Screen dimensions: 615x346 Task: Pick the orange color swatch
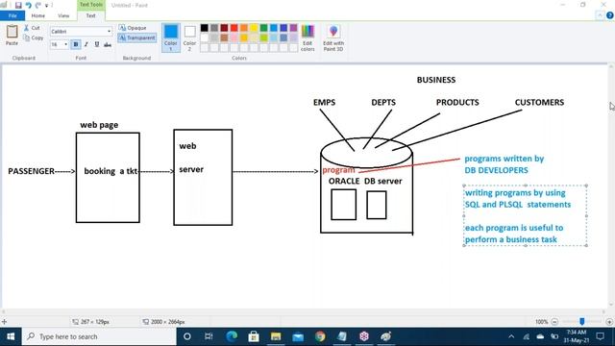(x=244, y=28)
